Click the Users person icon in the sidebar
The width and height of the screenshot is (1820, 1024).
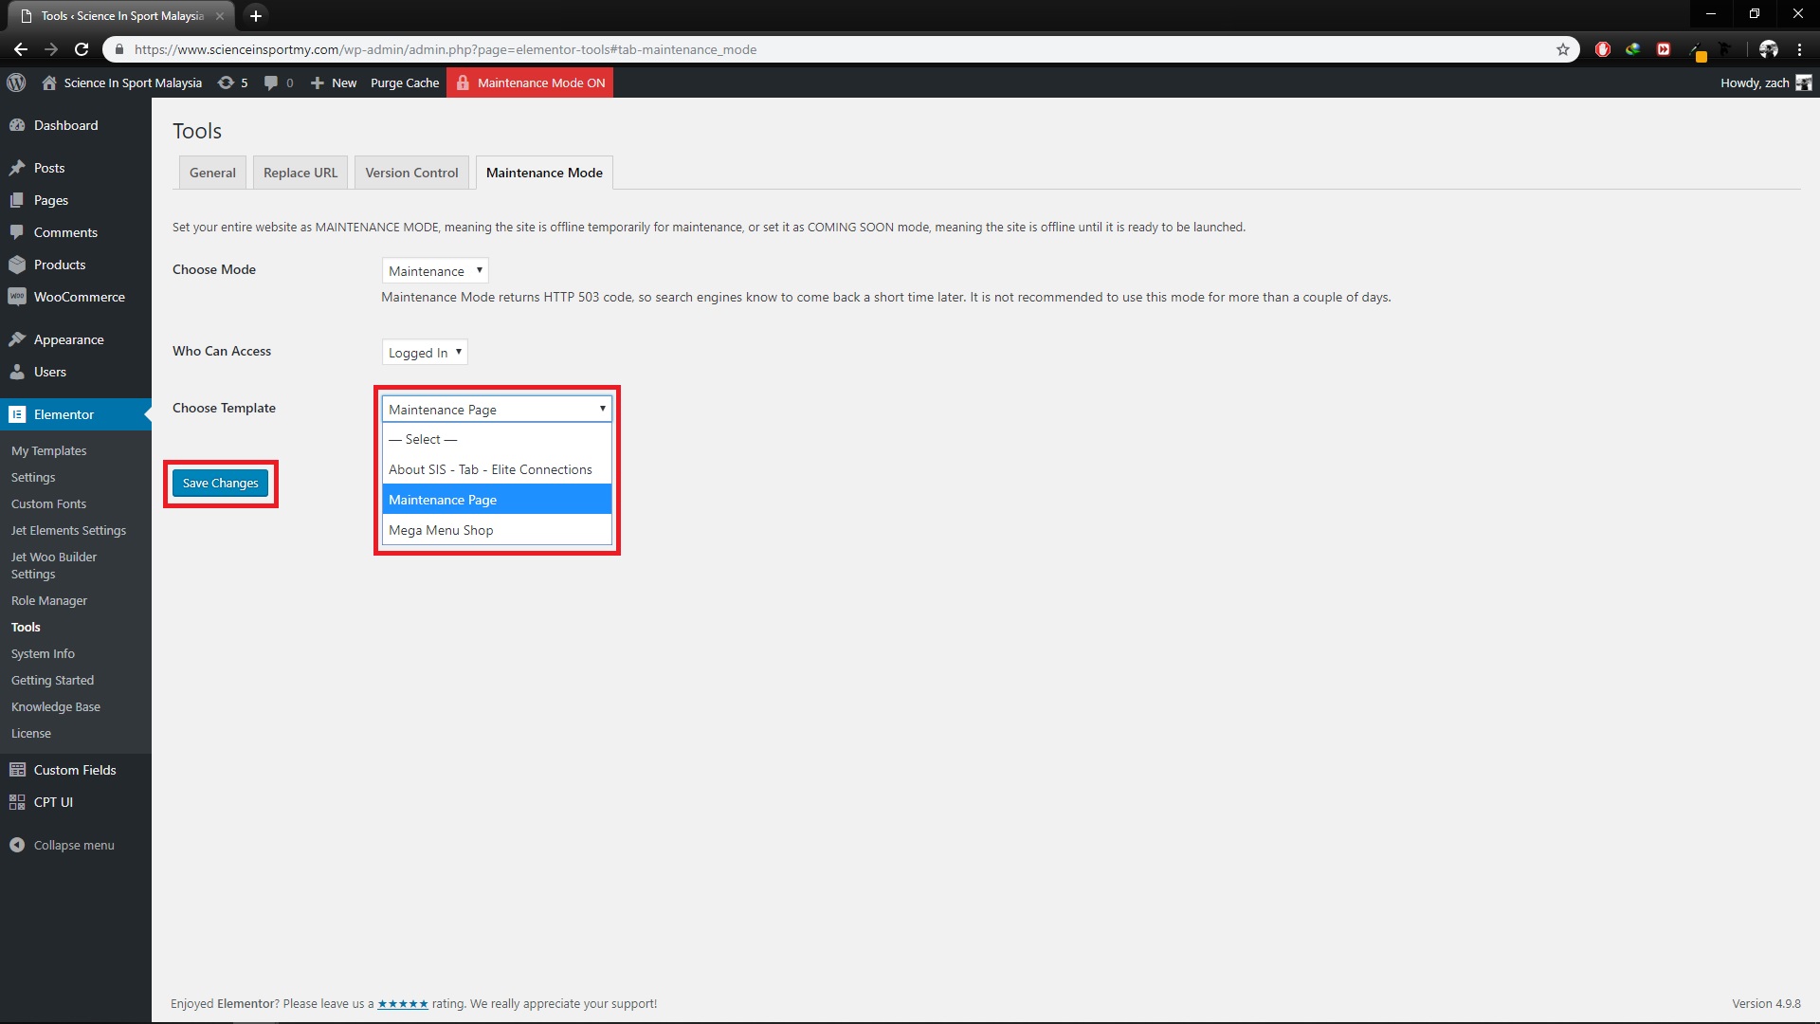pos(17,372)
